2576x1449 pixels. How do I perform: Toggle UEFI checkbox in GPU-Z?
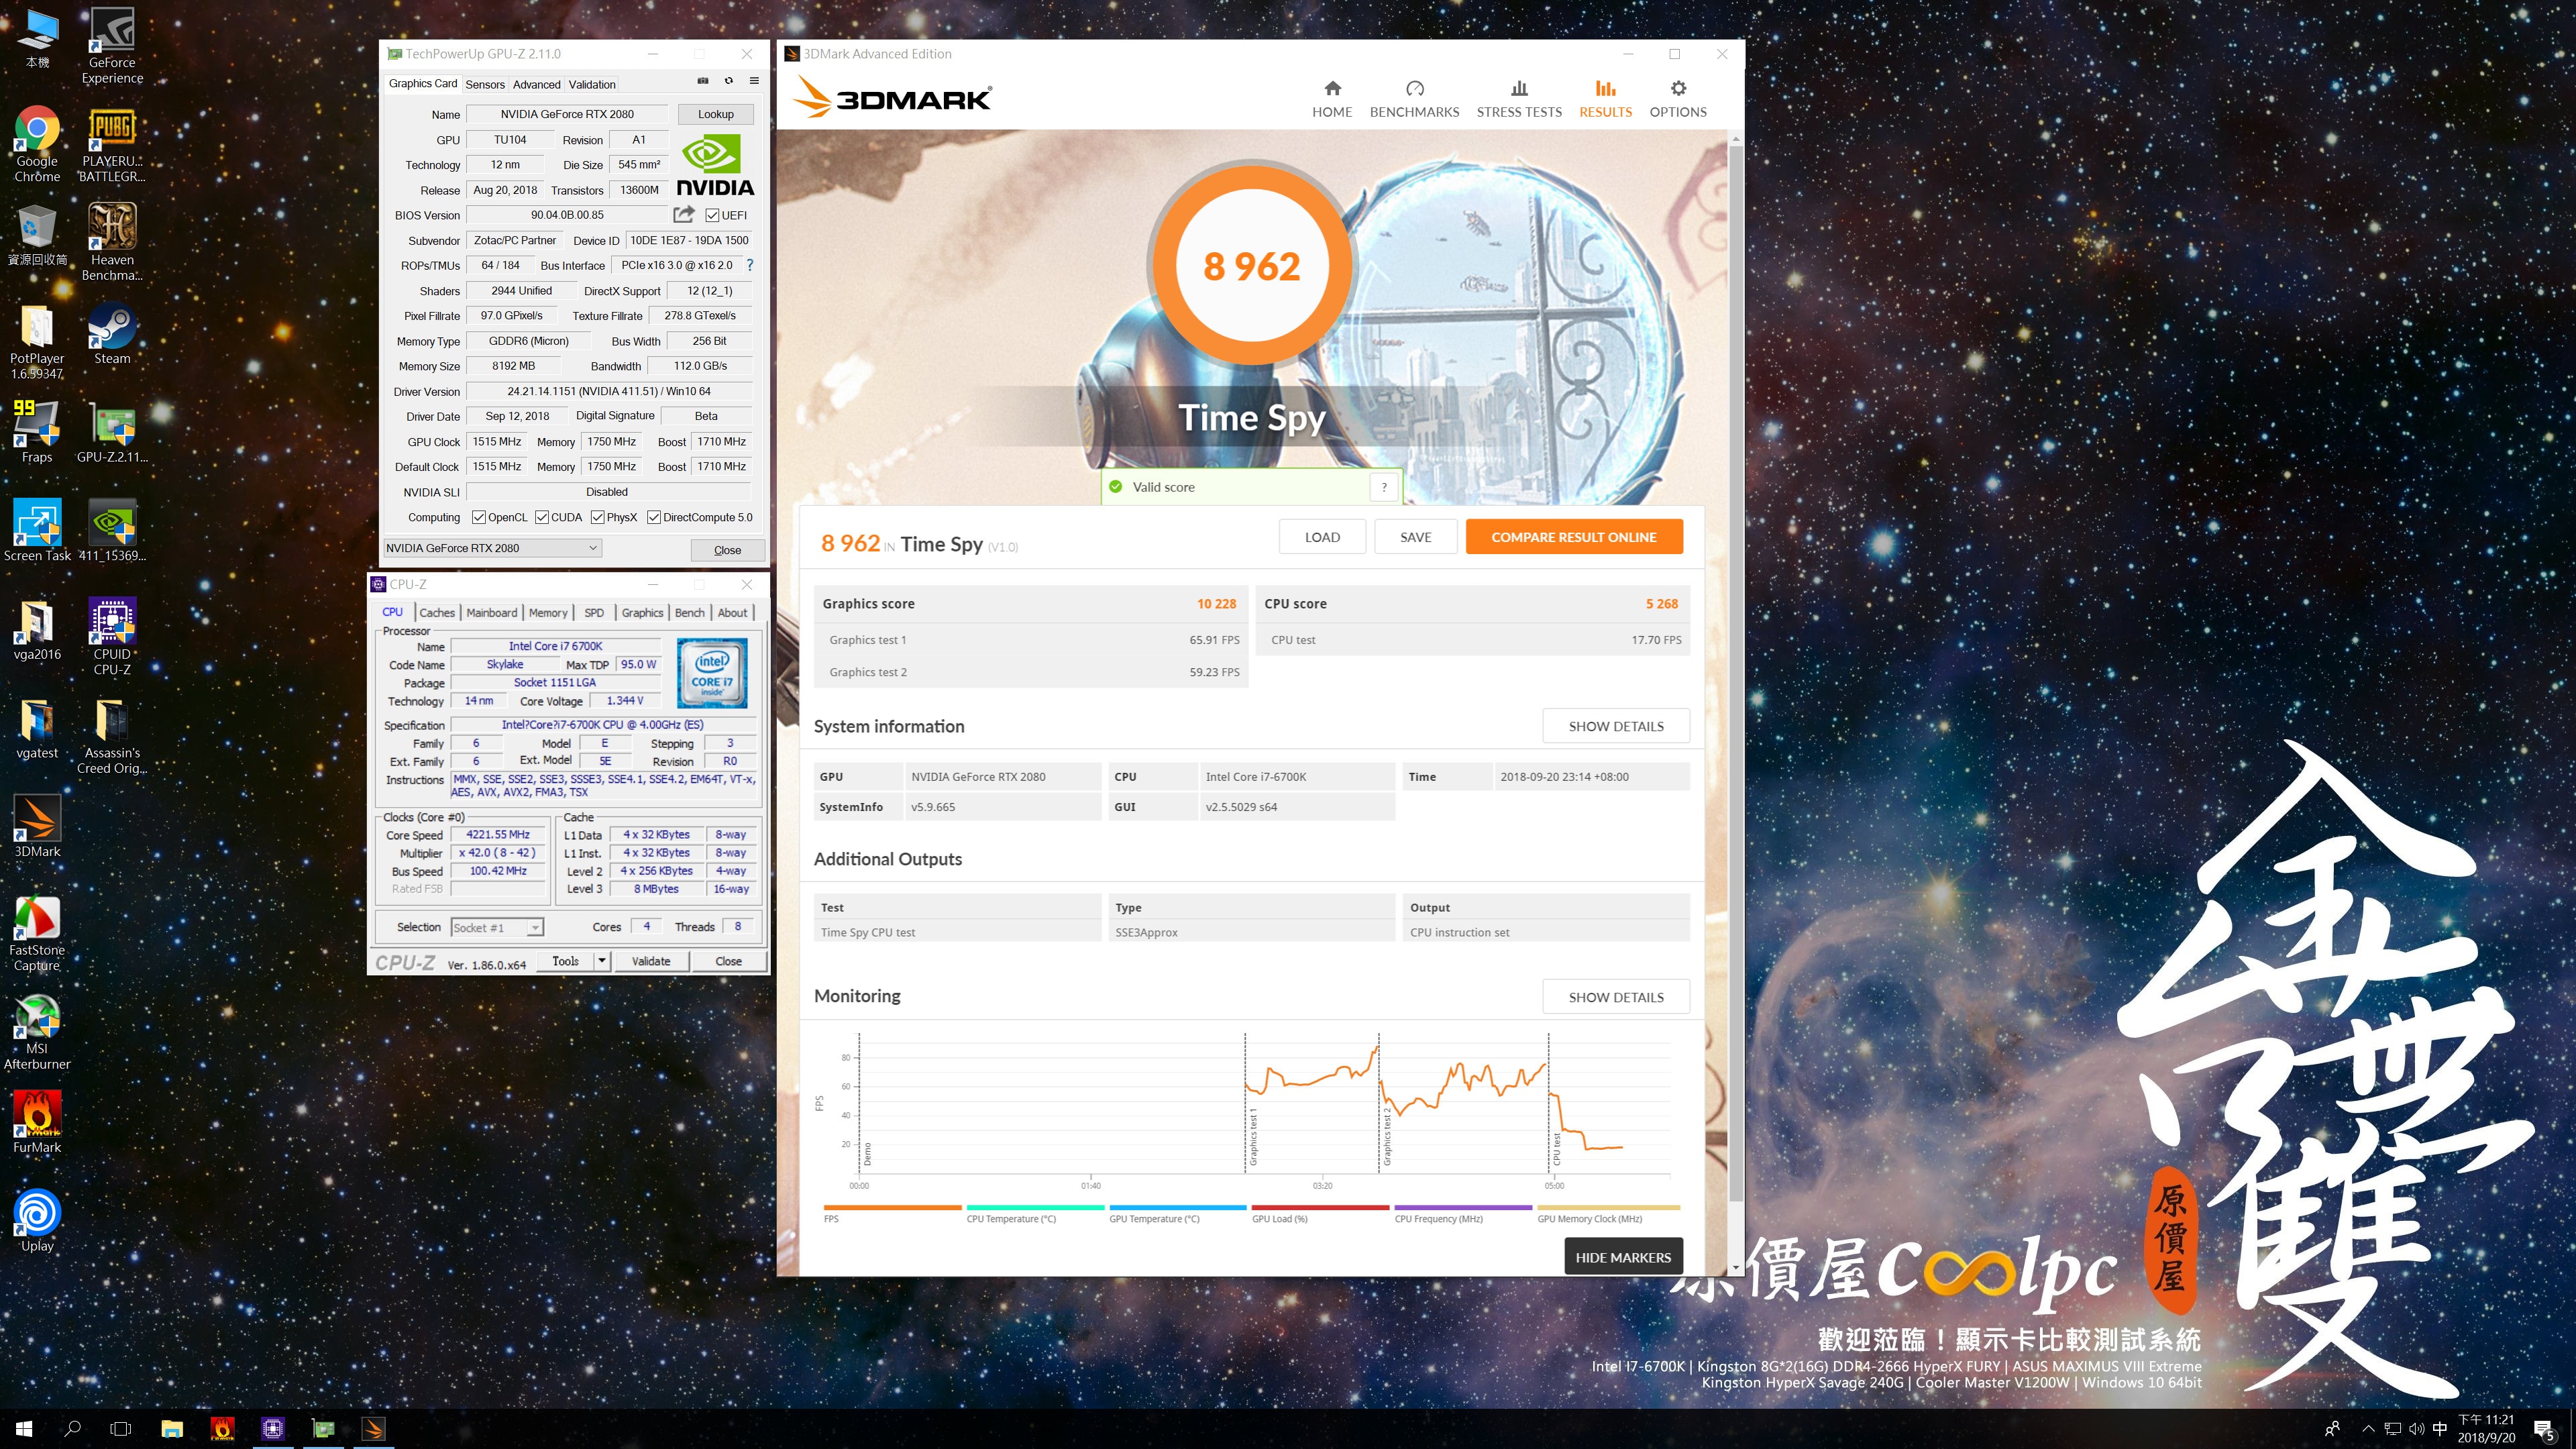712,215
